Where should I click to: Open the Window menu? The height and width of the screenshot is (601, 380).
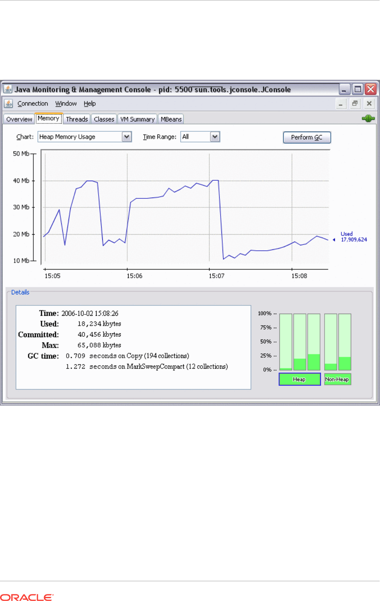click(x=66, y=104)
